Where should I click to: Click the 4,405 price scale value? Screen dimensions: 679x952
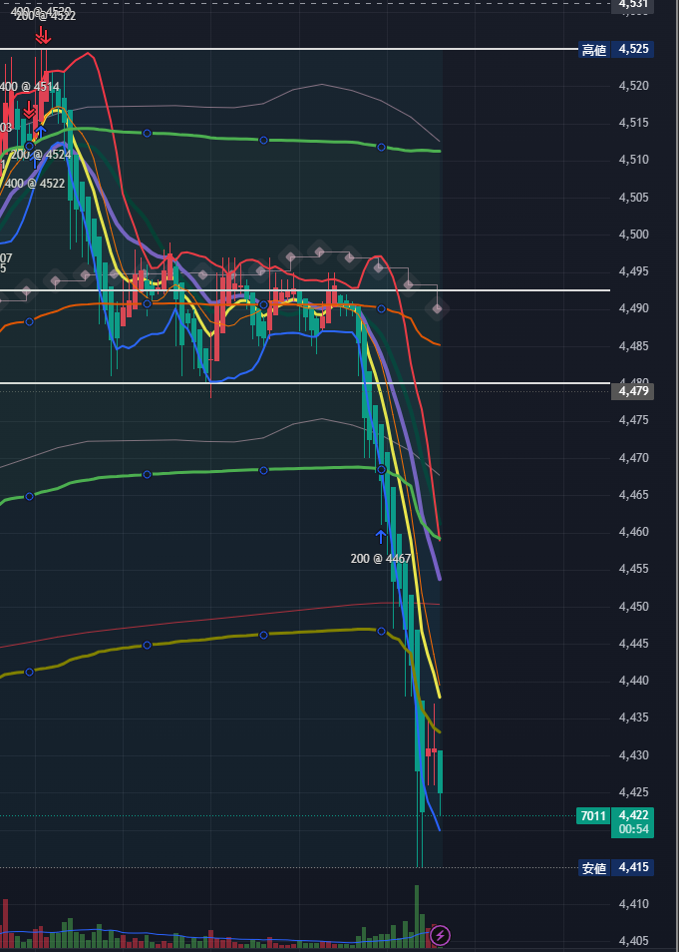tap(633, 941)
